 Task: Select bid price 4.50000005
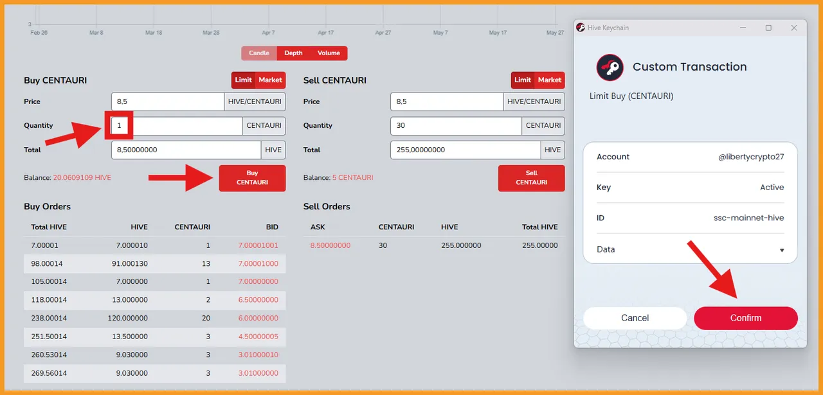258,336
